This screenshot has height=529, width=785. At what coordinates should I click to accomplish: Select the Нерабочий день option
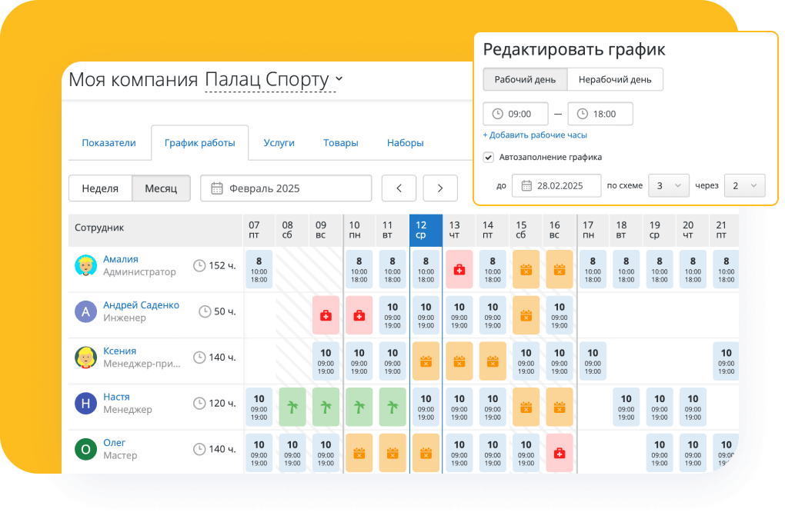pyautogui.click(x=614, y=79)
